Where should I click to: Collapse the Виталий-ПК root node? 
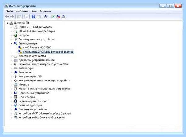click(x=7, y=23)
